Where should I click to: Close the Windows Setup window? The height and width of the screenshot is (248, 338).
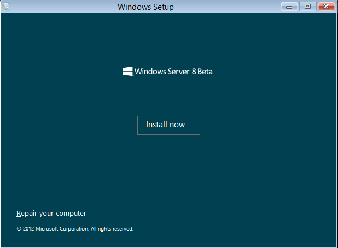pos(326,7)
